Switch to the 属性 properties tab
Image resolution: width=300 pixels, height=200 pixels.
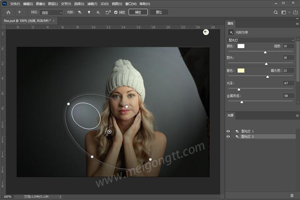coord(230,24)
